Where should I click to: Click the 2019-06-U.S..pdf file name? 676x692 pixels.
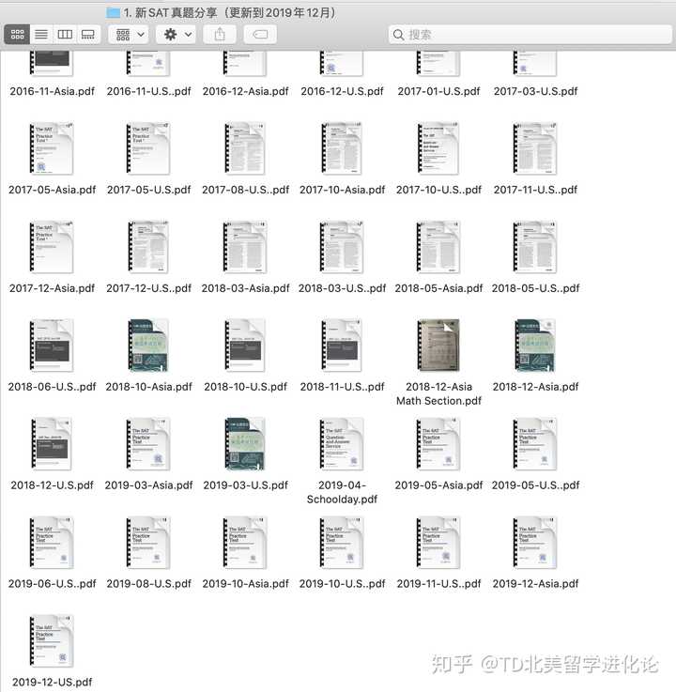click(52, 583)
